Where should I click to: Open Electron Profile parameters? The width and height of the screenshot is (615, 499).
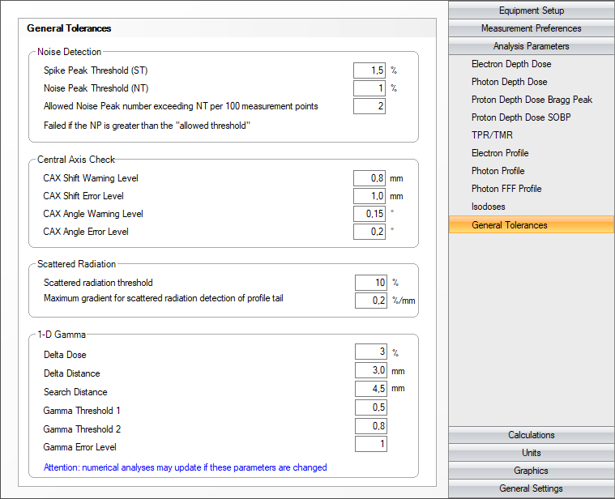point(500,153)
